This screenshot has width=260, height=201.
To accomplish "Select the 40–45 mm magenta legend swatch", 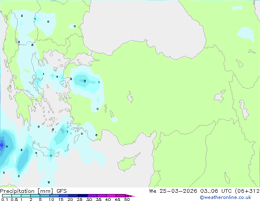I will (x=111, y=196).
